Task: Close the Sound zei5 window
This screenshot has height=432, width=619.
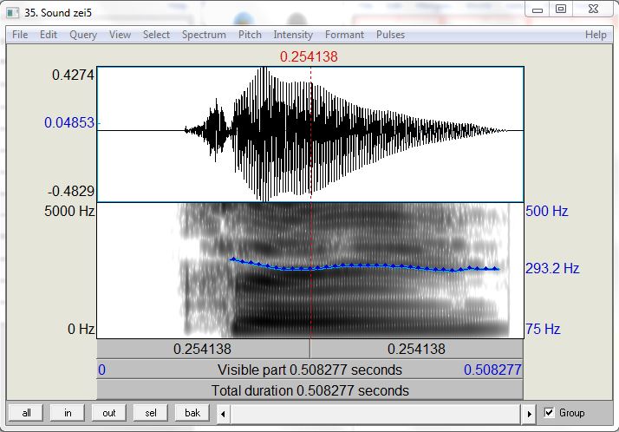Action: (593, 9)
